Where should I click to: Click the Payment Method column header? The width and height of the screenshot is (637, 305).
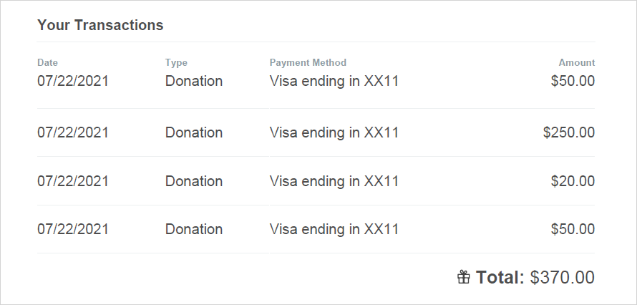point(308,62)
